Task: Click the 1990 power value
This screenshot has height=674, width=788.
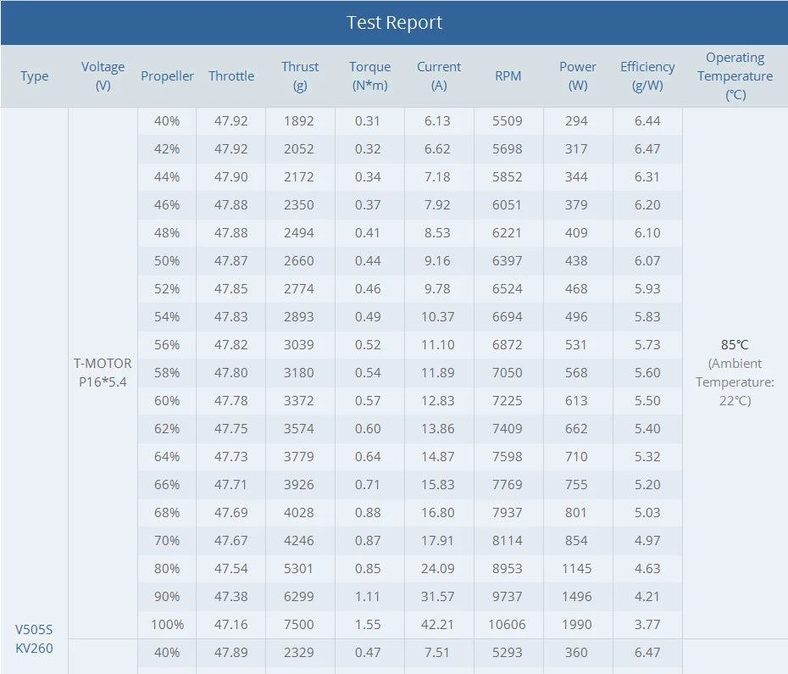Action: click(x=577, y=625)
